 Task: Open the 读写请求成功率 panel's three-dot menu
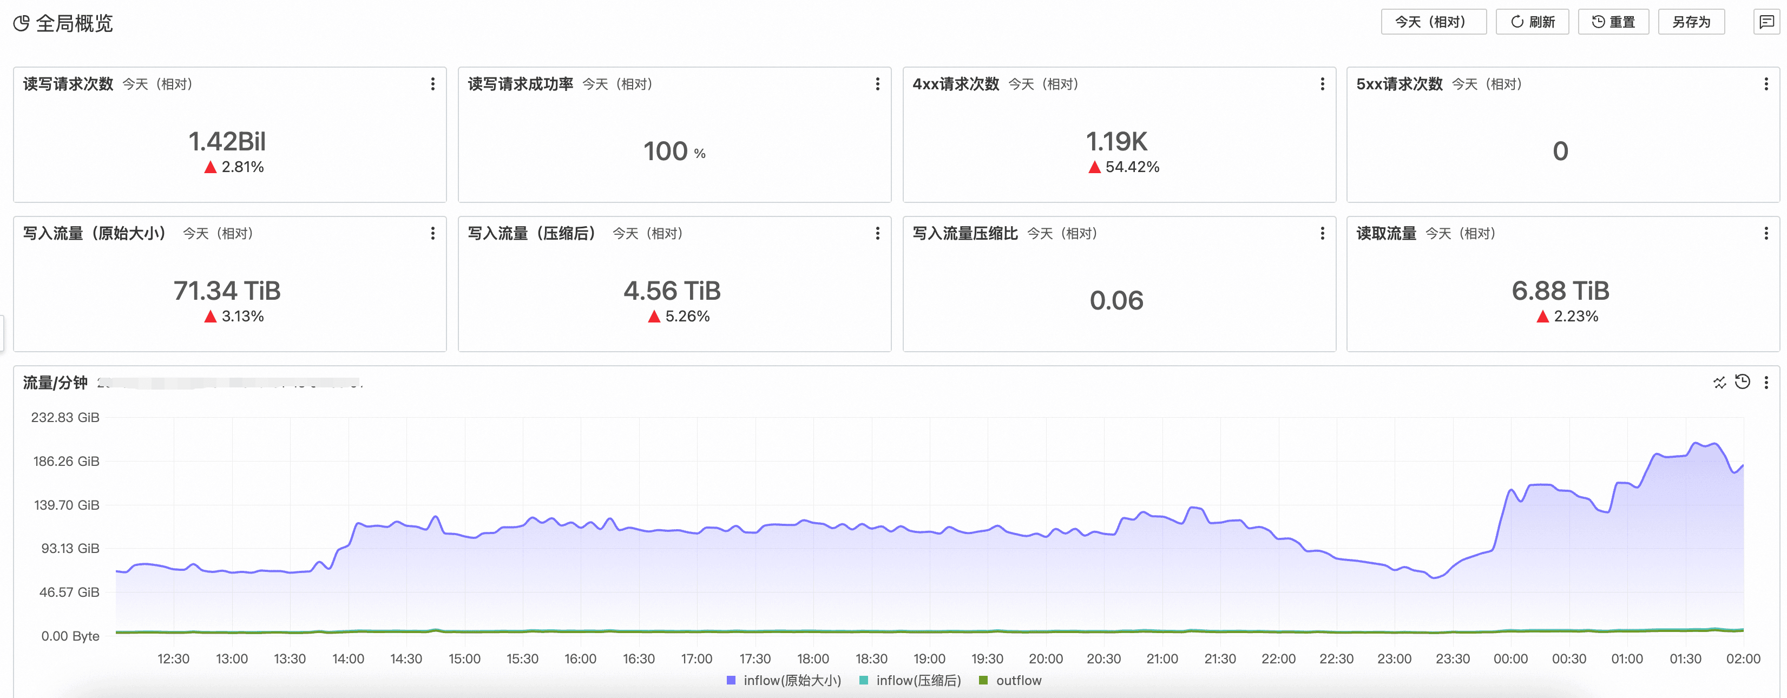(x=878, y=84)
